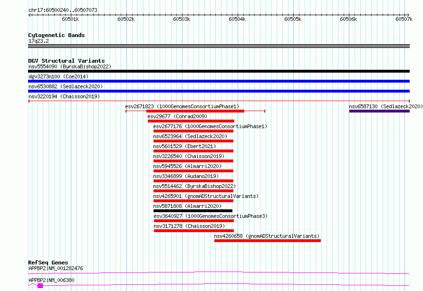
Task: Click the magenta exon block of NM_006380
Action: point(40,286)
